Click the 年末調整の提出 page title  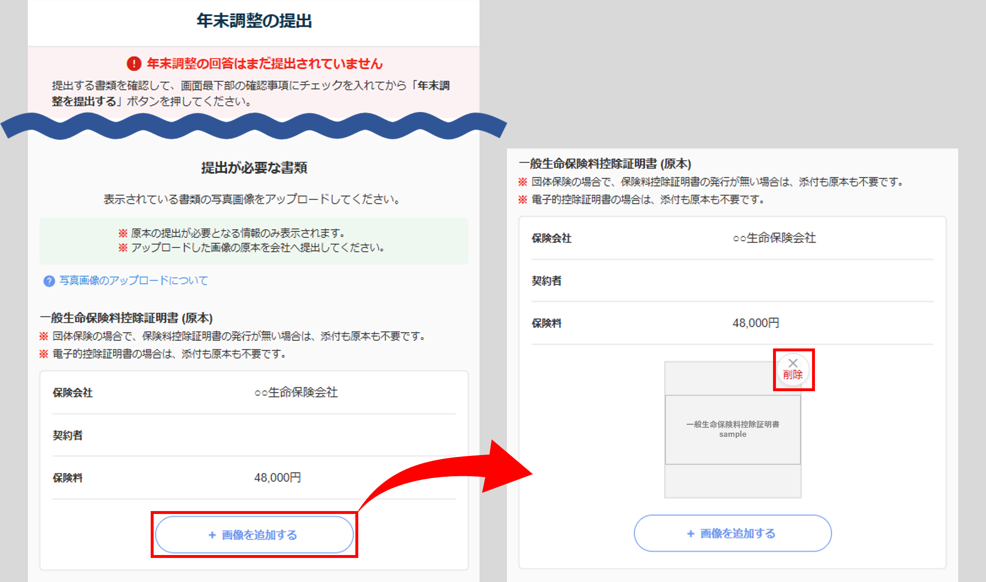254,21
